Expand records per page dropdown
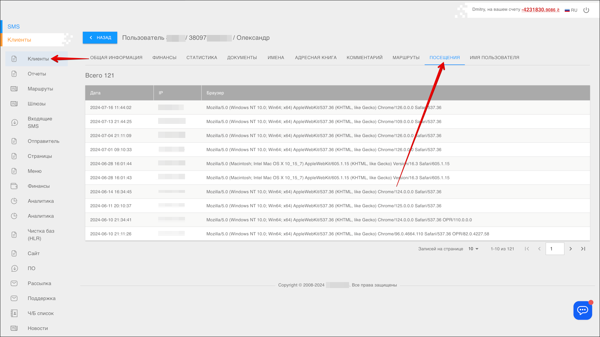The width and height of the screenshot is (600, 337). [473, 249]
